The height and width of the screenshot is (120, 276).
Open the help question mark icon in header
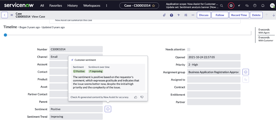[255, 6]
